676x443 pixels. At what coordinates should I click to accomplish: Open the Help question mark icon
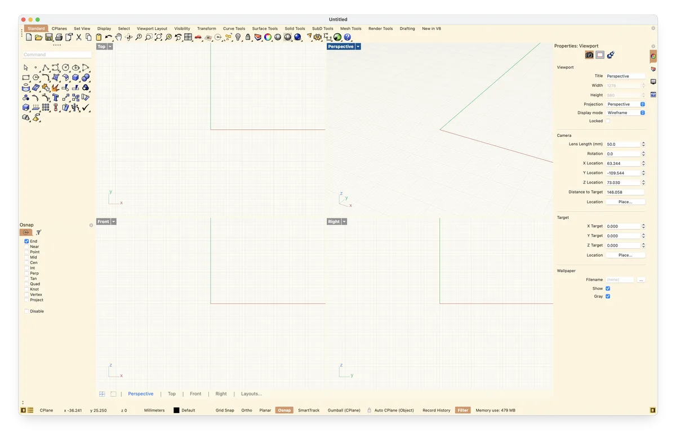point(348,37)
